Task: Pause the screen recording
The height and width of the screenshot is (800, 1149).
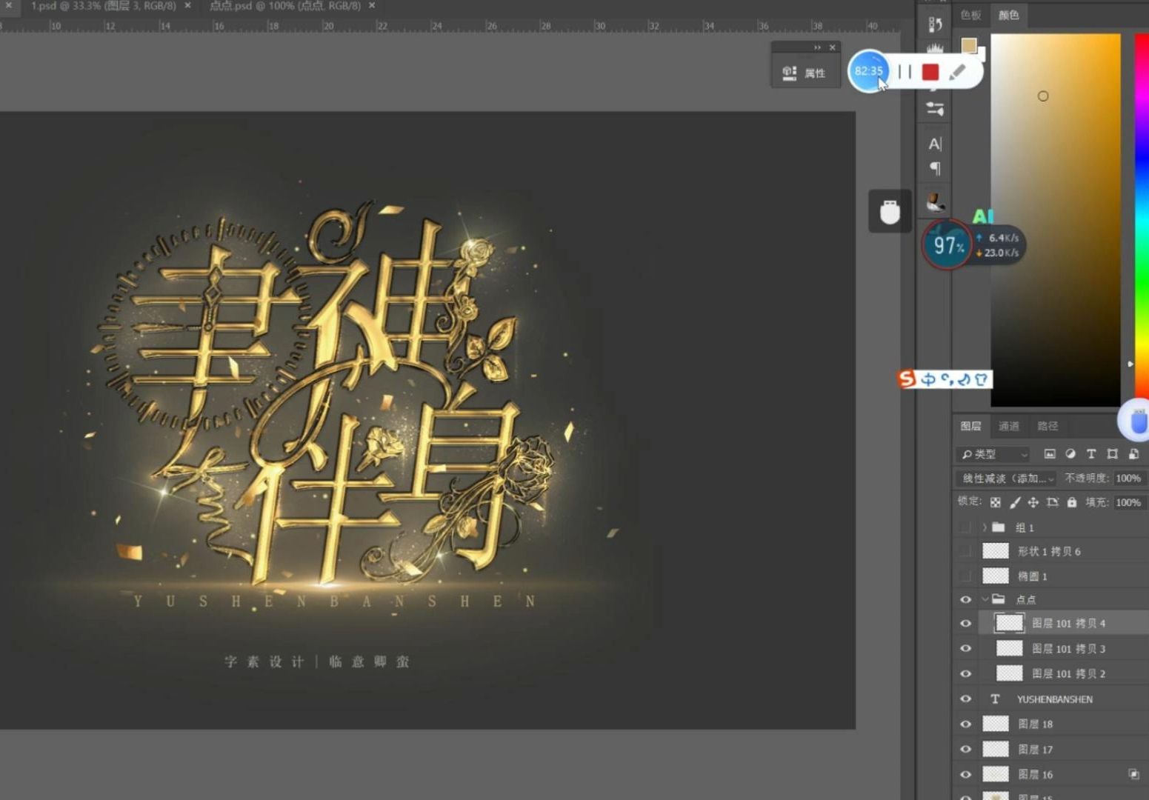Action: 905,71
